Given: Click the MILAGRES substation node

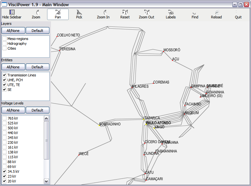Looking at the screenshot, I should 132,87.
